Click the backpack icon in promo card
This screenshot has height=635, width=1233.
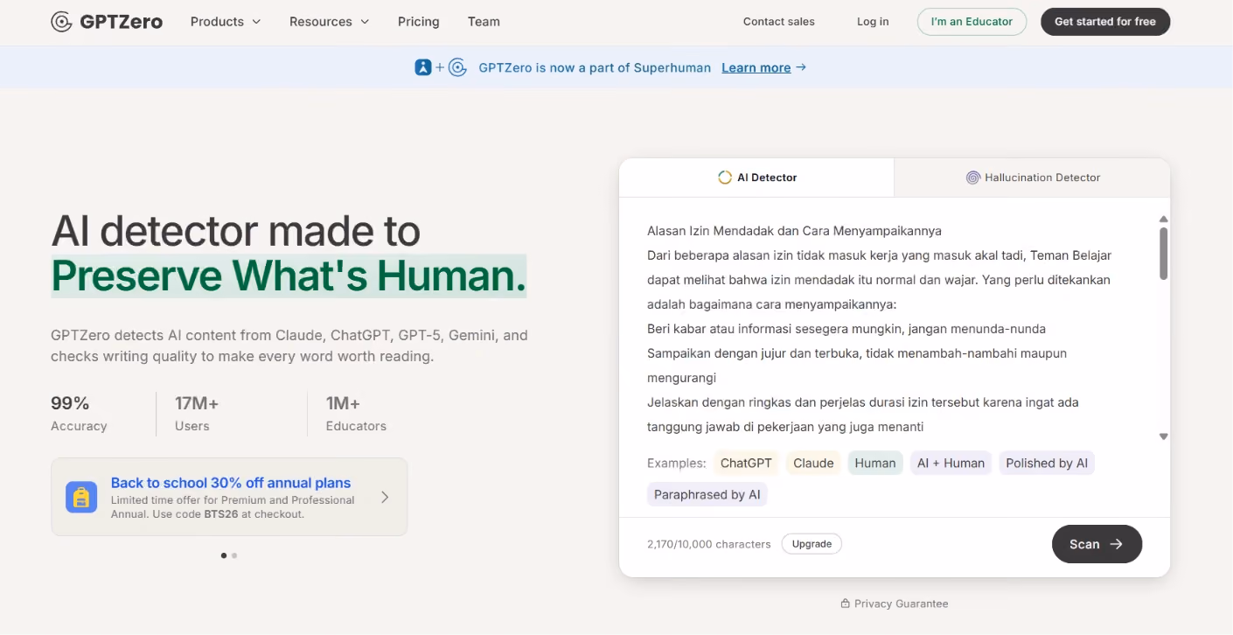[x=81, y=497]
